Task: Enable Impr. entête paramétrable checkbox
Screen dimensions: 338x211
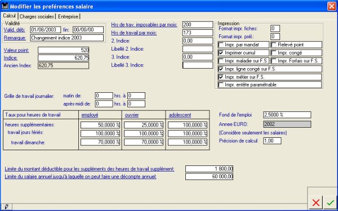Action: pos(221,85)
